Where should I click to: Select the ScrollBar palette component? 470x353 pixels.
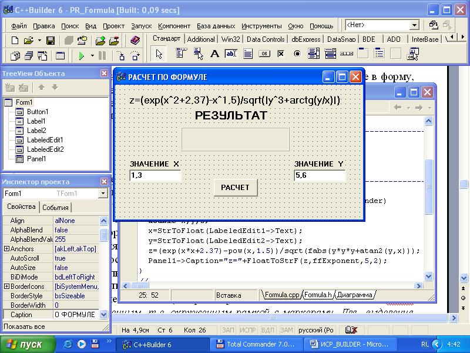(x=347, y=54)
